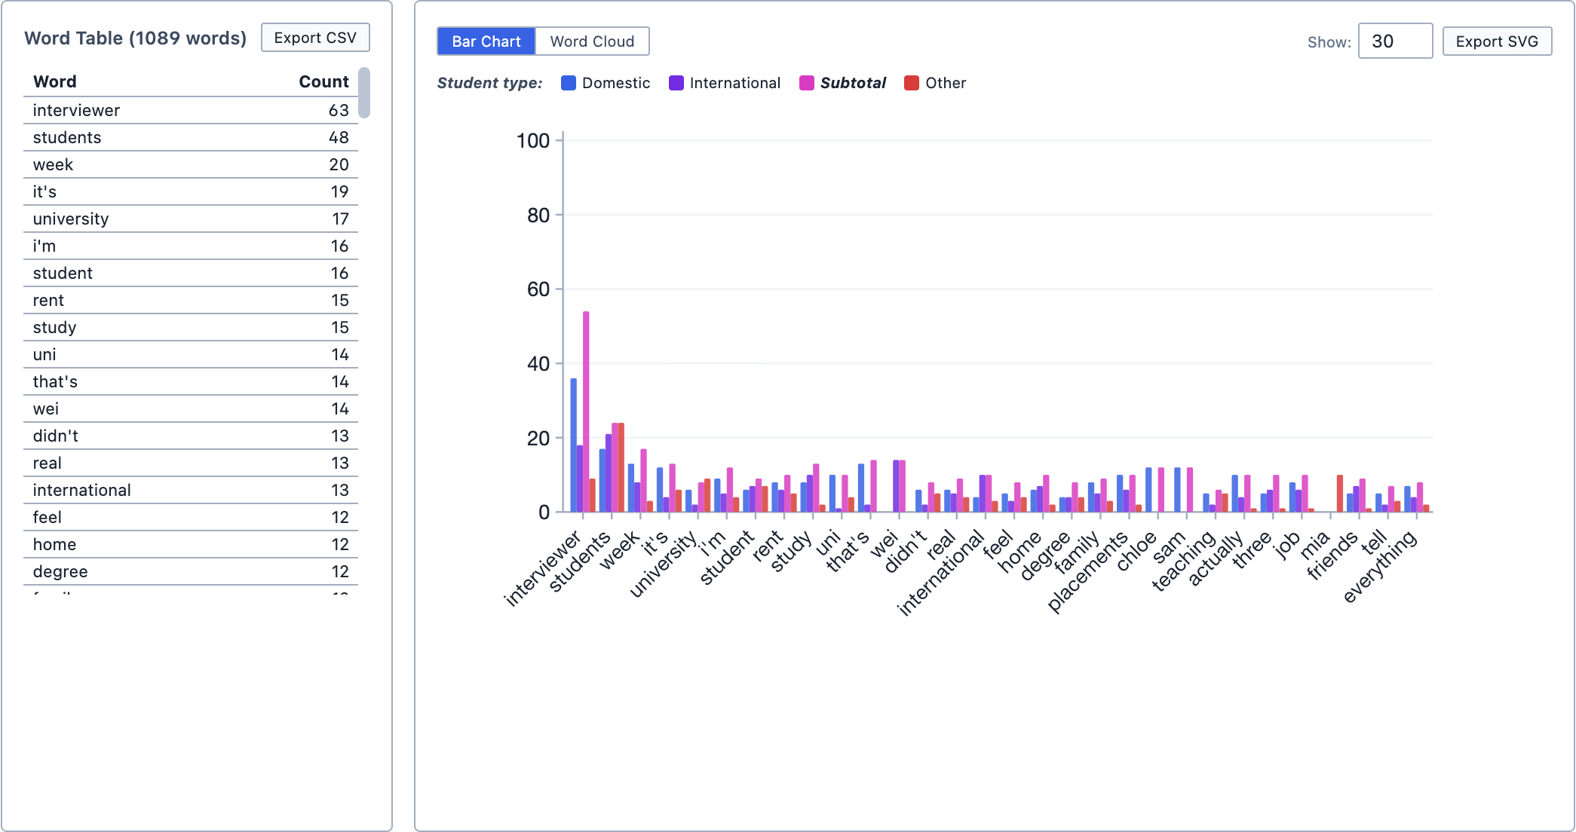Image resolution: width=1576 pixels, height=832 pixels.
Task: Select the 'wei' table row
Action: click(x=191, y=408)
